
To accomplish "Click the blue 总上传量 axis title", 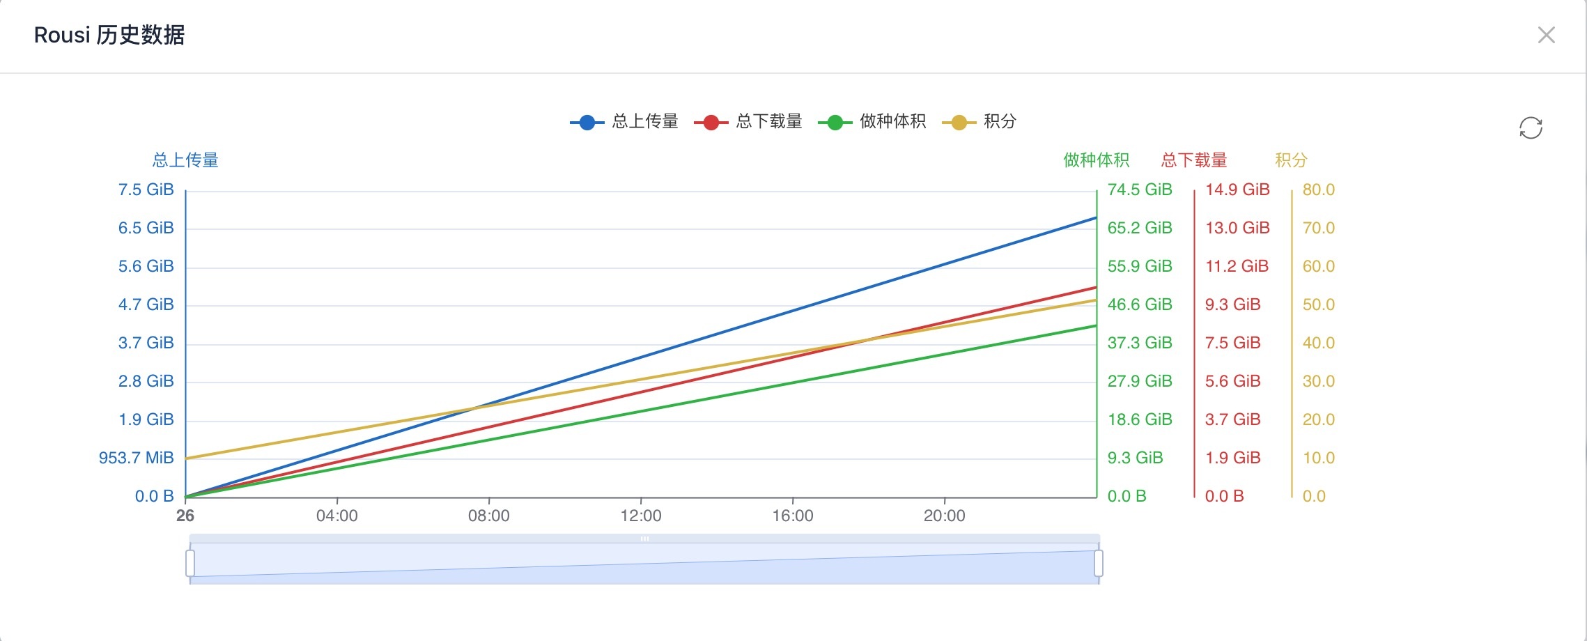I will point(185,160).
